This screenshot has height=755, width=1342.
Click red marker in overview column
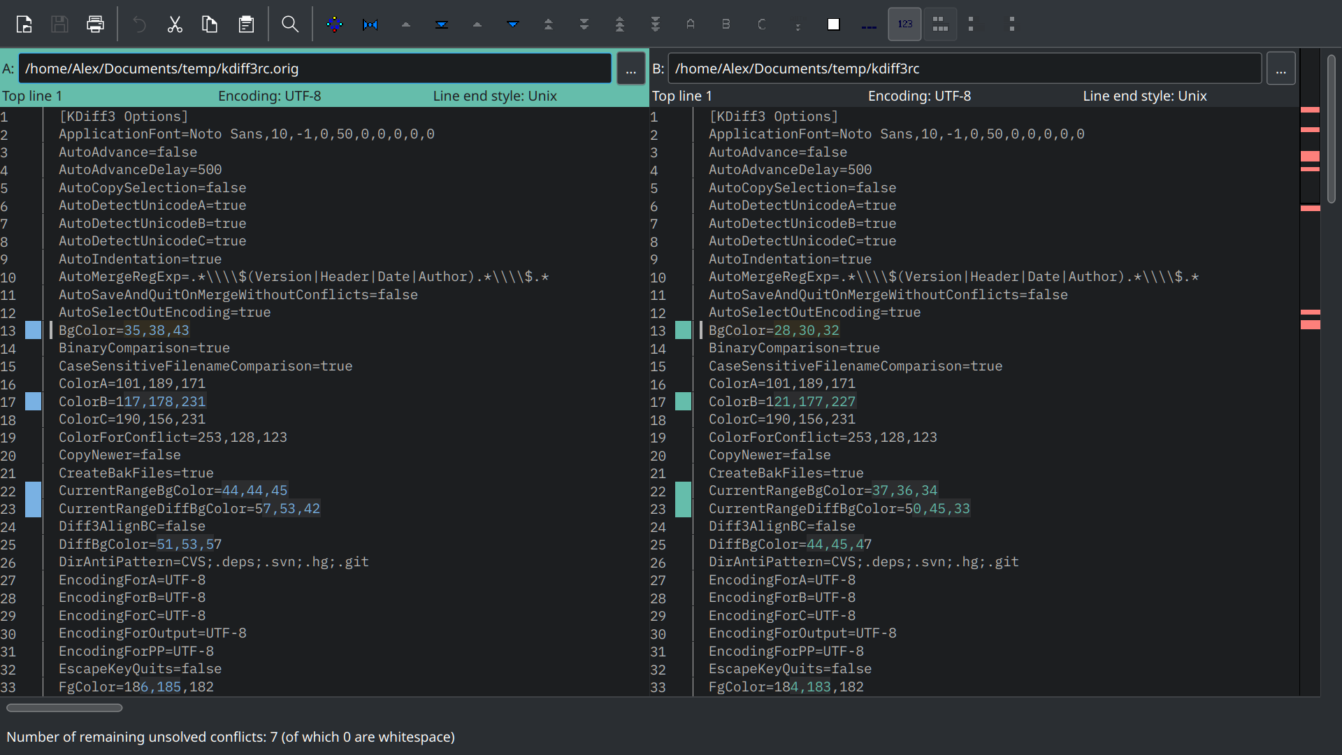coord(1310,156)
